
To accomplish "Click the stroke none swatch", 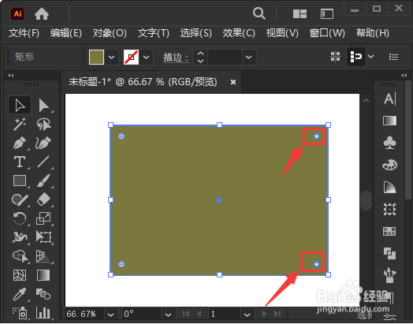I will click(131, 57).
